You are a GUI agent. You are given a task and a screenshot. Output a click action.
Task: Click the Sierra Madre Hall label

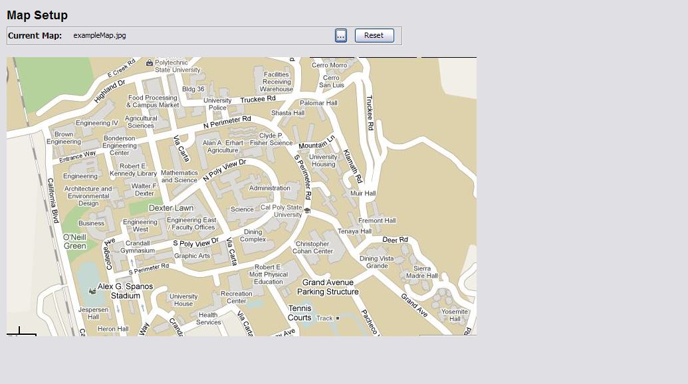(421, 272)
